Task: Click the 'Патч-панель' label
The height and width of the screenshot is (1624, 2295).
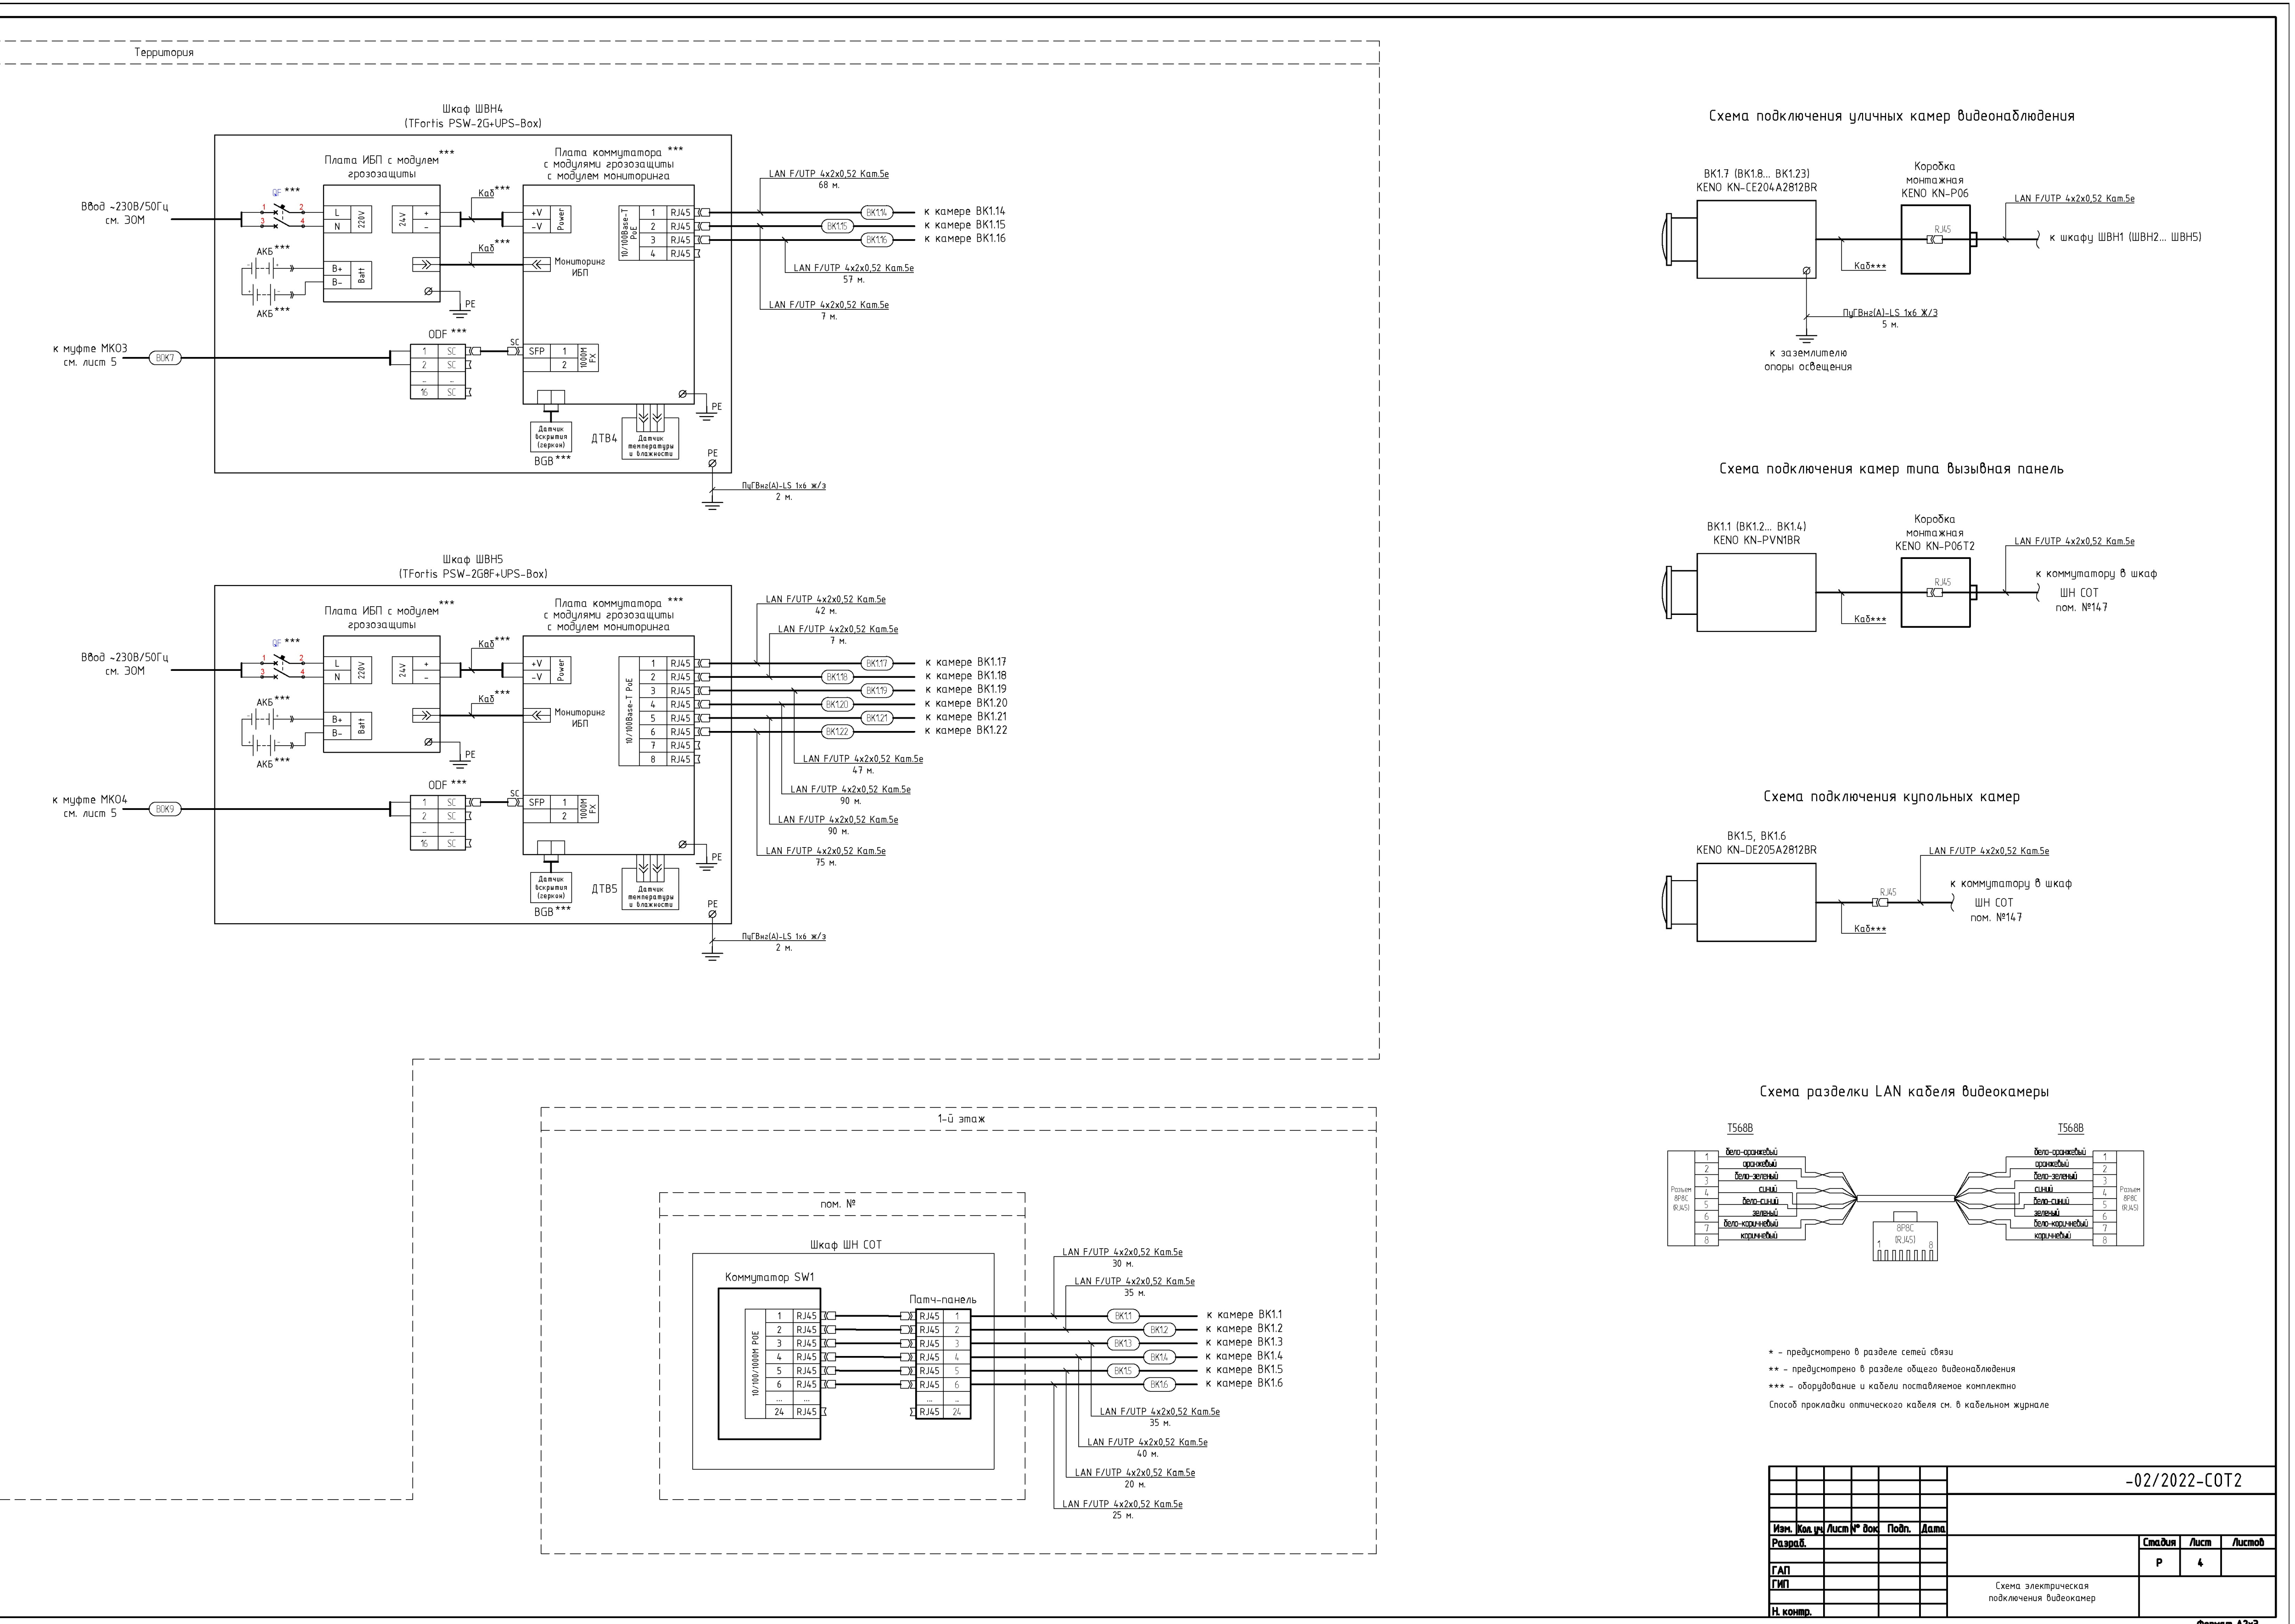Action: coord(943,1300)
